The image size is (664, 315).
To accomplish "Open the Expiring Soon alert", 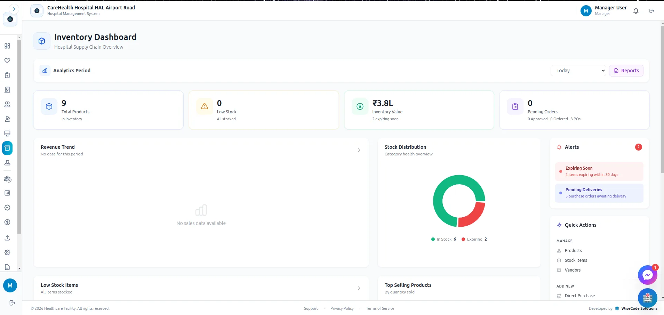I will (599, 171).
